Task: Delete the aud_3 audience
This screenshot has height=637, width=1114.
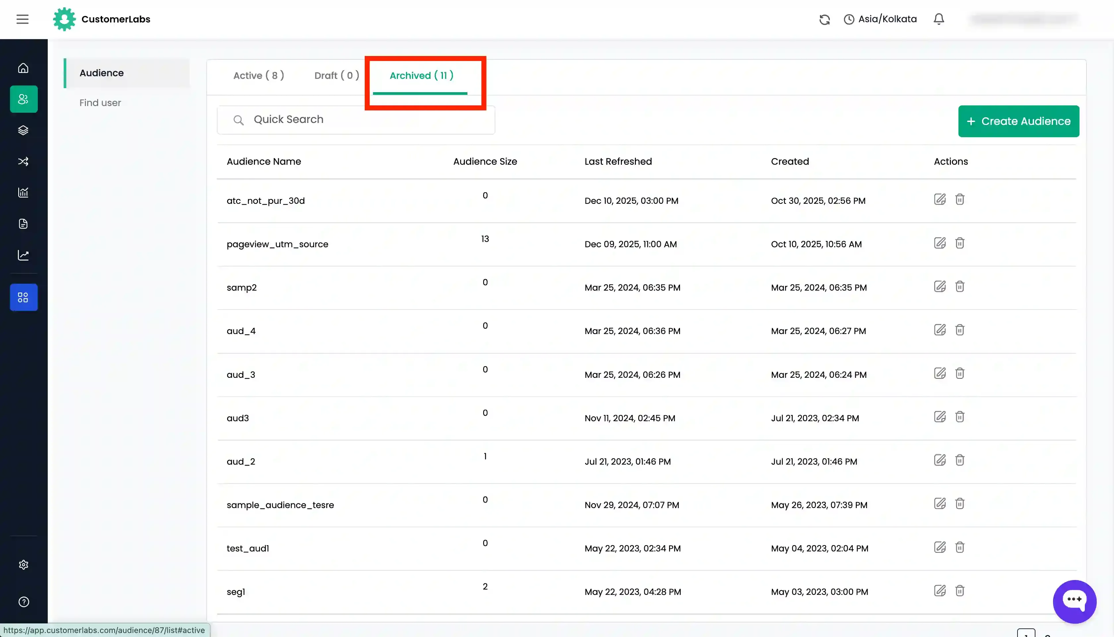Action: coord(959,373)
